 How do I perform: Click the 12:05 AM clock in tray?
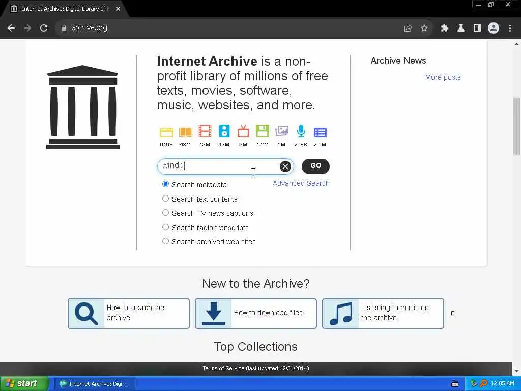(502, 384)
